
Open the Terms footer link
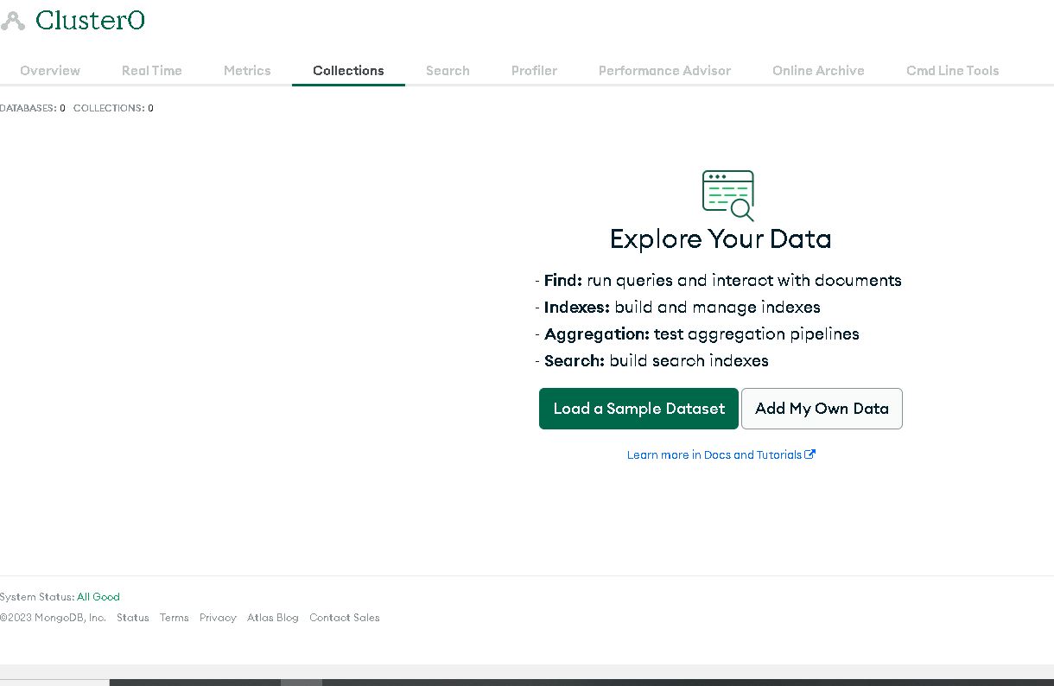click(x=175, y=618)
